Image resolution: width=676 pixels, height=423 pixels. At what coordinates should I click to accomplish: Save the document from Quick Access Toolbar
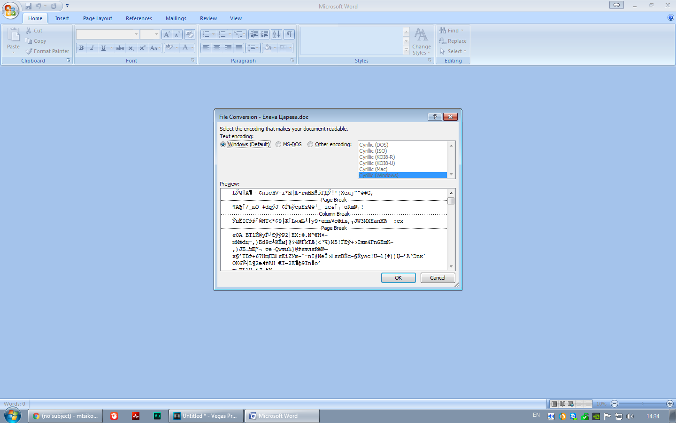28,6
